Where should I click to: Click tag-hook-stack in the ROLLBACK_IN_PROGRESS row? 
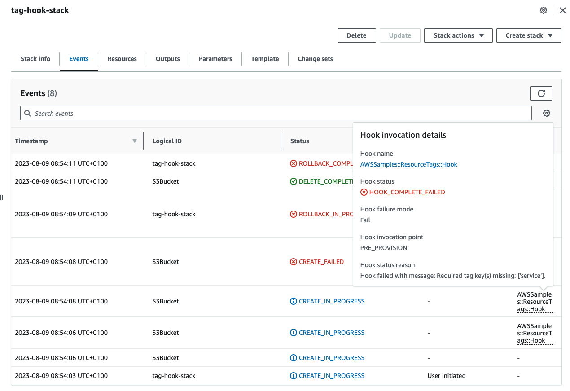point(174,214)
